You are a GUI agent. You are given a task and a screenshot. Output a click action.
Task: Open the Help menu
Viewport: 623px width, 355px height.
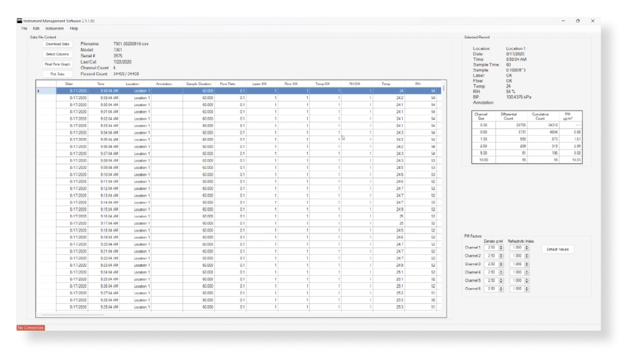point(74,29)
